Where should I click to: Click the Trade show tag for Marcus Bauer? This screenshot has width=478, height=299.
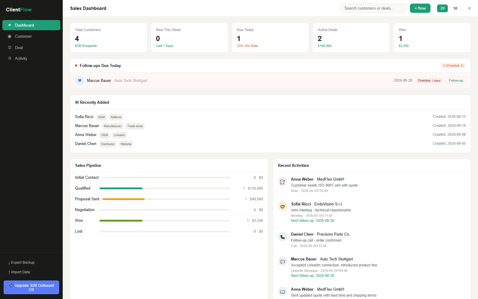point(135,126)
